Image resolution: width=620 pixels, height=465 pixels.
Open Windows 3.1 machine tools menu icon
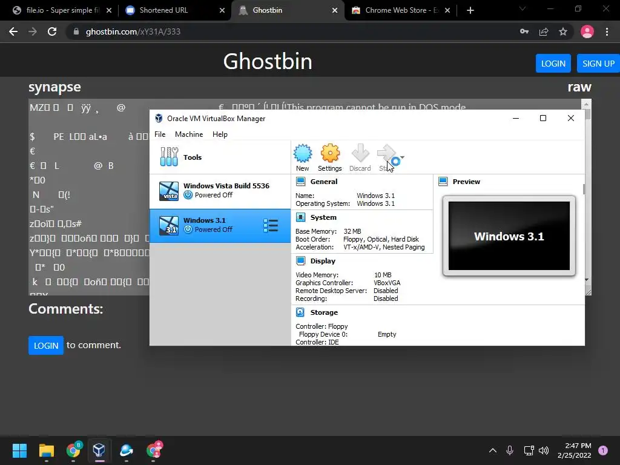click(x=271, y=225)
